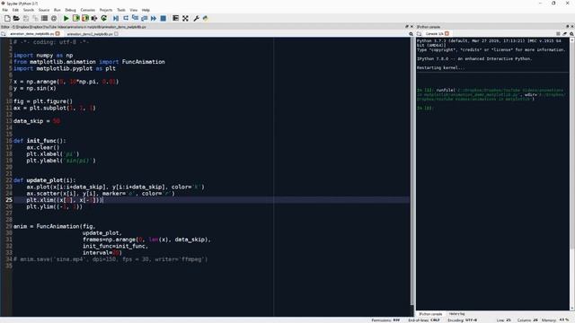Browse console tabs icon
Screen dimensions: 575x323
420,34
